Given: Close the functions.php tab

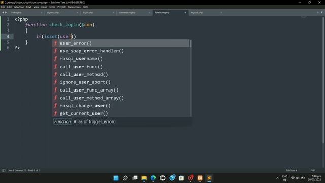Looking at the screenshot, I should click(185, 13).
